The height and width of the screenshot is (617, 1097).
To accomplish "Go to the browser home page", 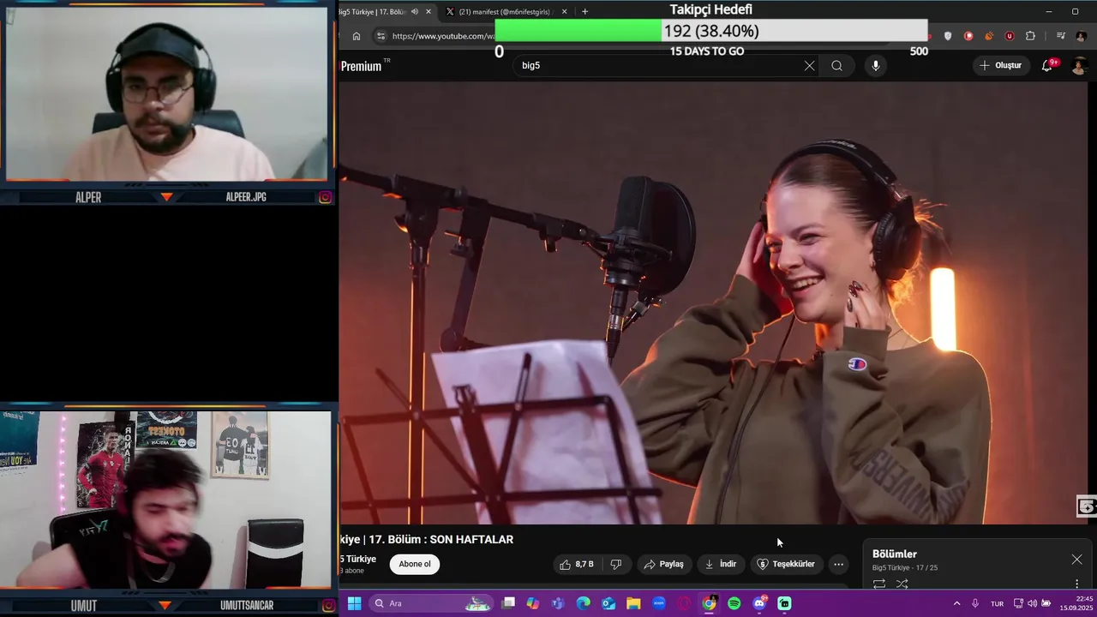I will [x=357, y=36].
